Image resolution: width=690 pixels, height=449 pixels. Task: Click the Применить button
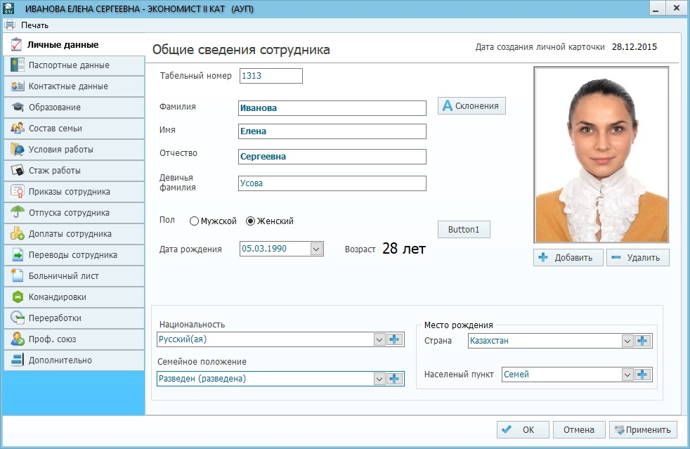(643, 430)
